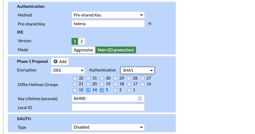The image size is (255, 134).
Task: Switch IKE version to 2
Action: [82, 41]
